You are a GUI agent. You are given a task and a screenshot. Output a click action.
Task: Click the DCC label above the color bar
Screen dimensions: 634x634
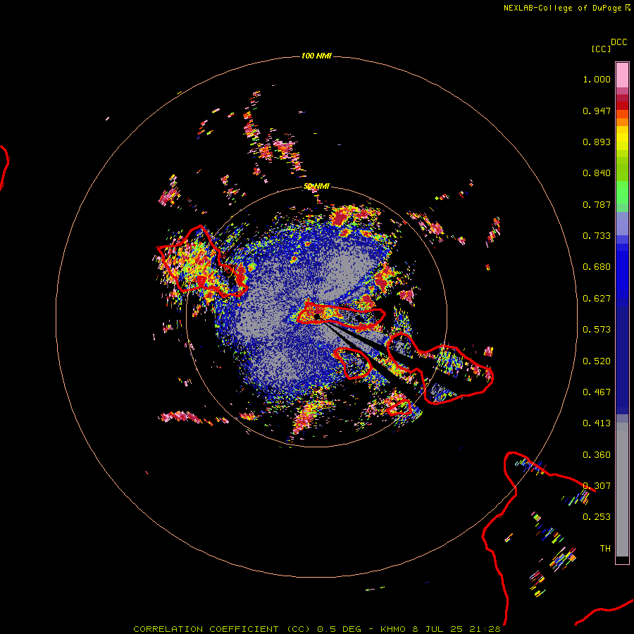pos(619,42)
